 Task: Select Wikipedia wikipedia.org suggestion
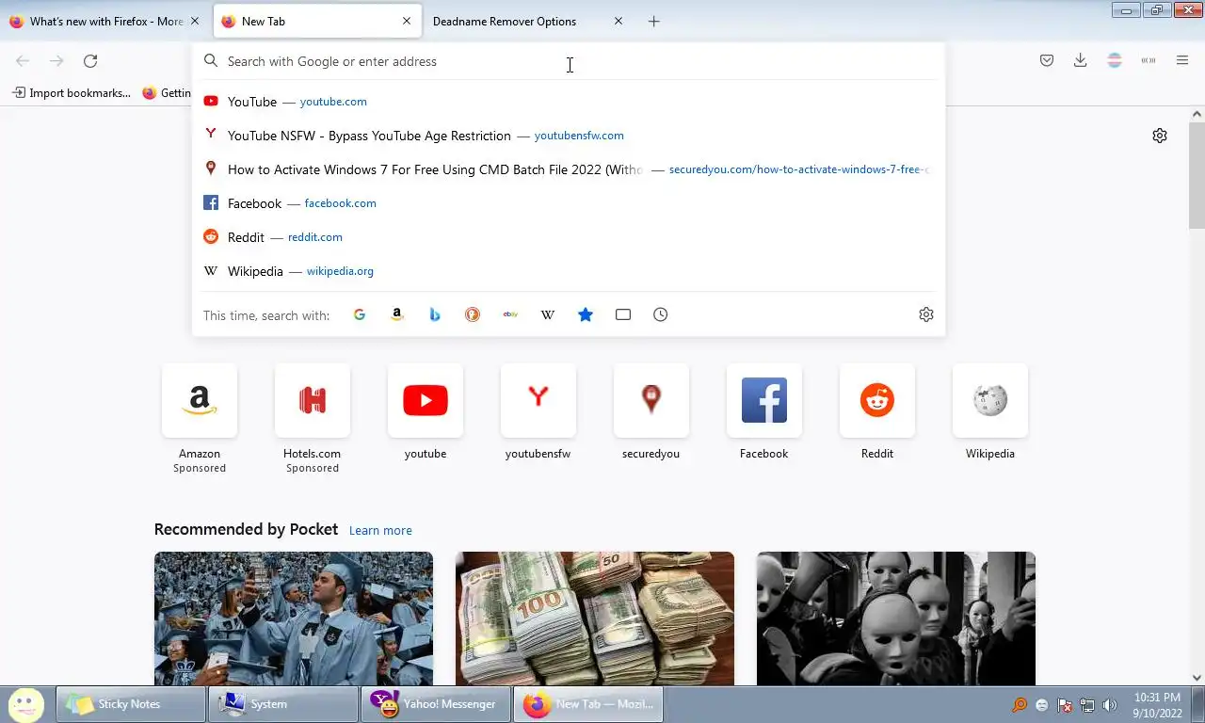pos(569,271)
